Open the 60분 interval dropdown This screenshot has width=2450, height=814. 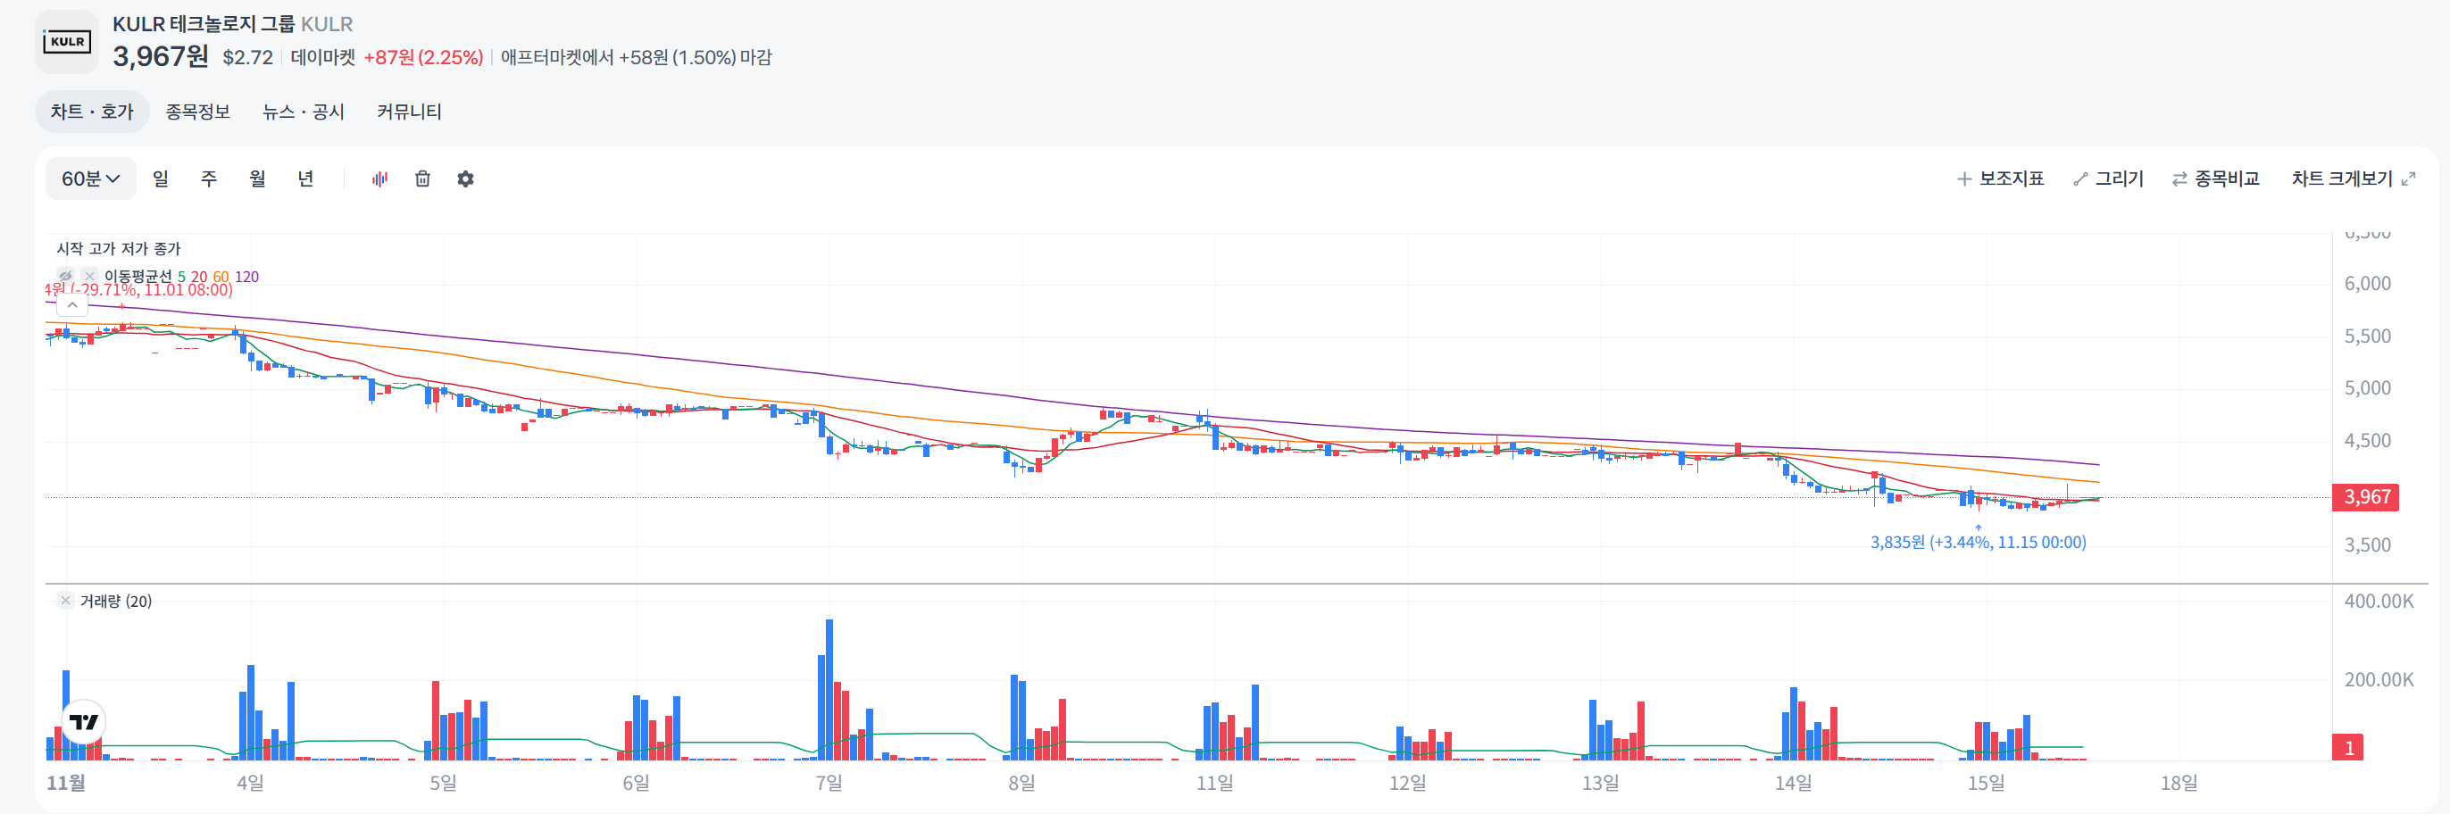pos(90,179)
